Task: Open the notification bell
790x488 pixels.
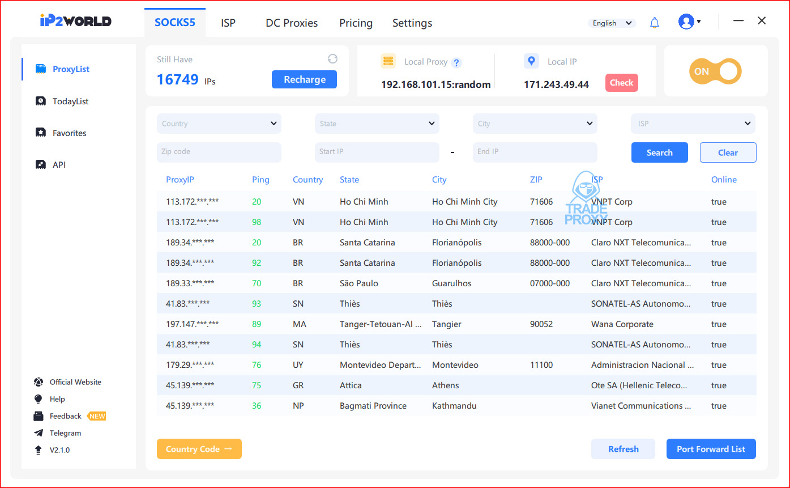Action: pos(655,23)
